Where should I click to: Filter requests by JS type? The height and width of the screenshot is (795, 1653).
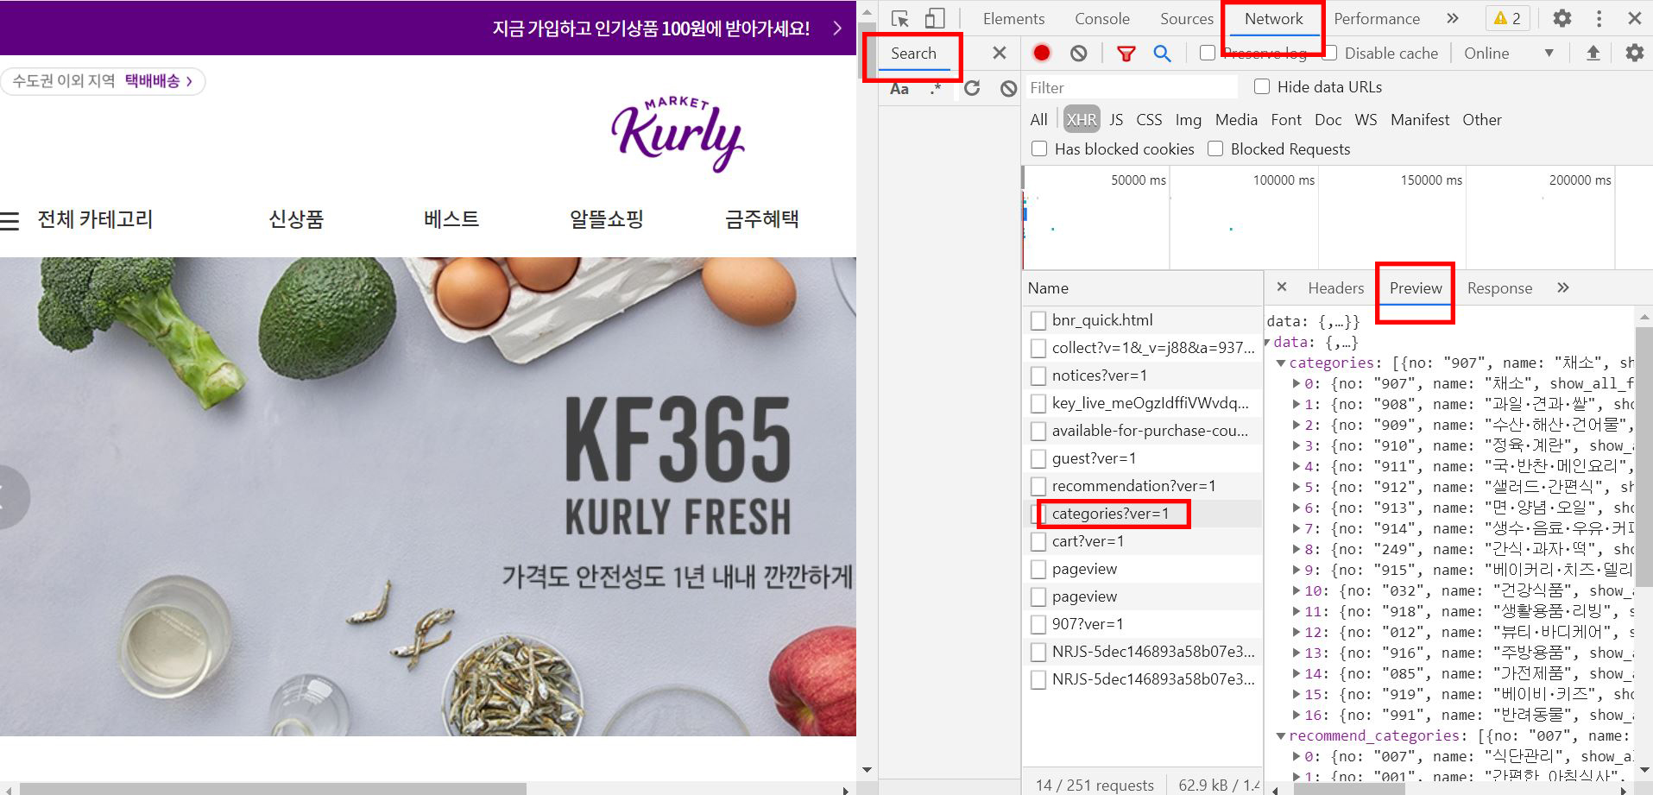pos(1116,119)
